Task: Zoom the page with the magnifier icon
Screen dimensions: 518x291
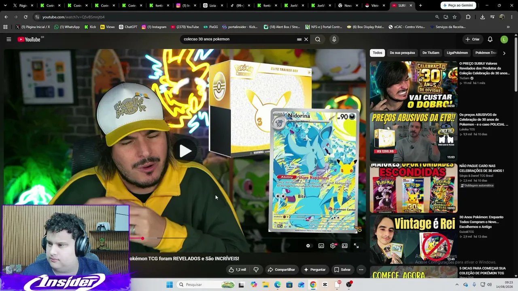Action: 437,17
